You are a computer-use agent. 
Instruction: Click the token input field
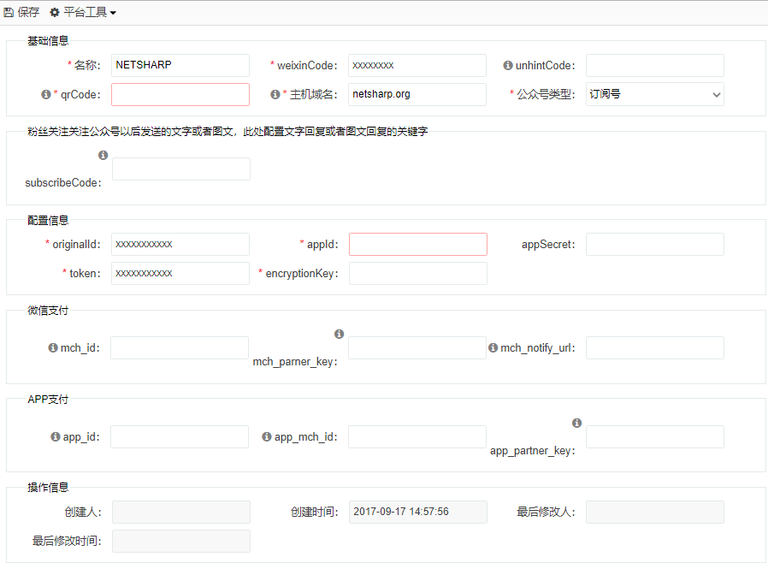180,274
